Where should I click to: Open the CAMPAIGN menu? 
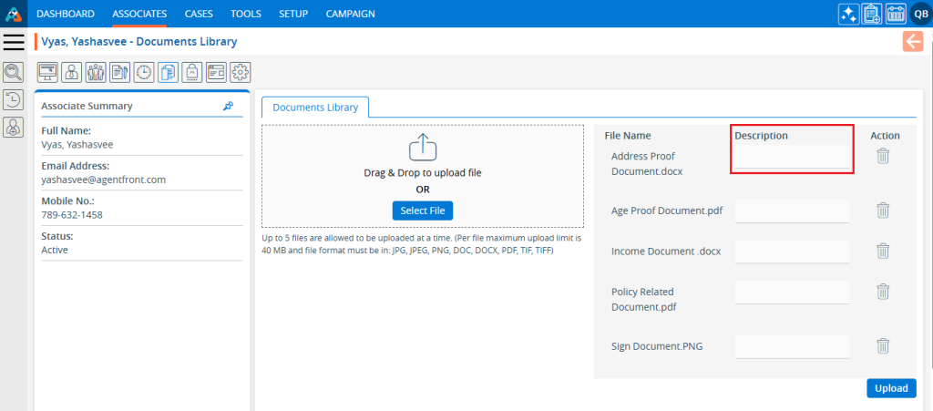[350, 14]
